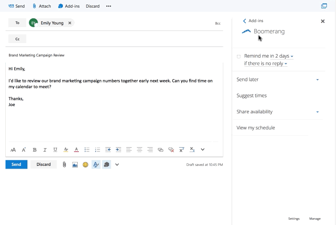Toggle the formatting options button beside emoji
This screenshot has height=225, width=336.
[96, 165]
